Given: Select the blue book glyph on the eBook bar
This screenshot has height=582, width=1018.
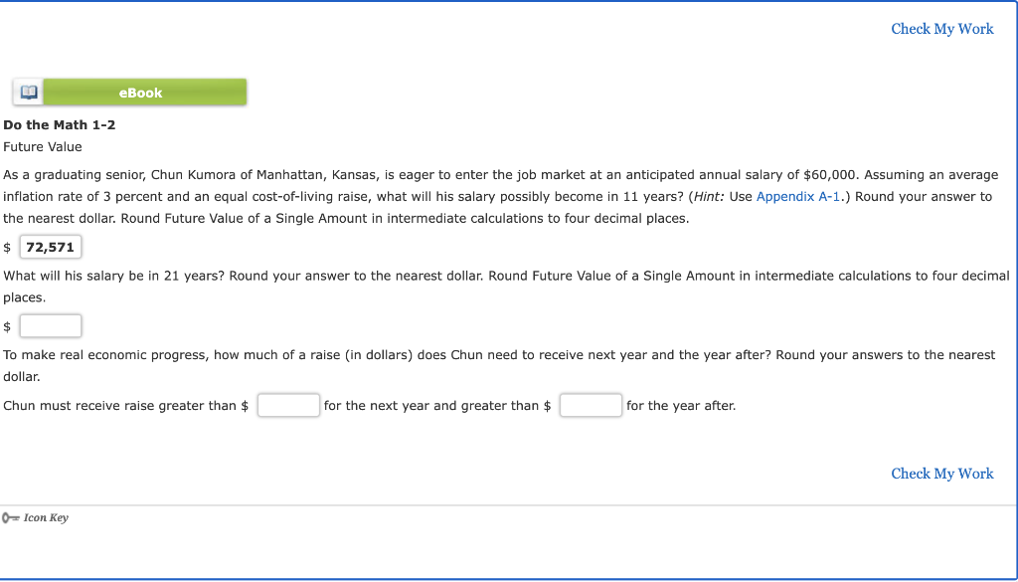Looking at the screenshot, I should click(x=28, y=91).
